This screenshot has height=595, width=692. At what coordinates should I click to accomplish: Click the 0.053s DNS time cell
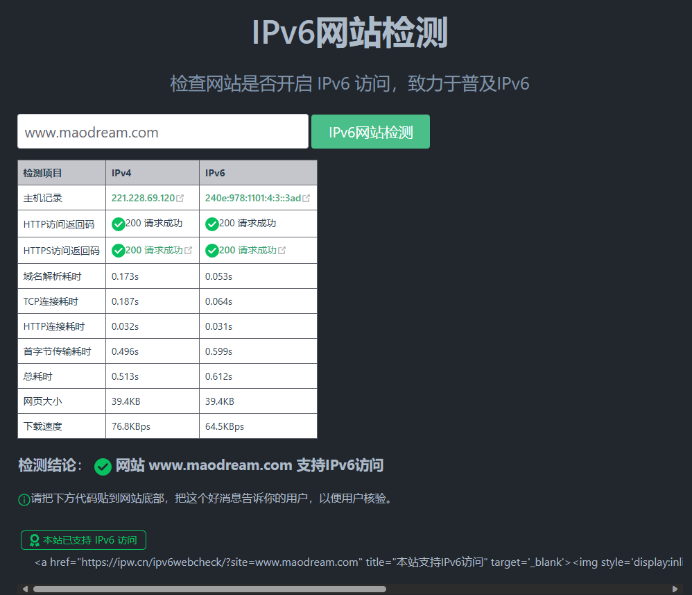click(x=258, y=276)
